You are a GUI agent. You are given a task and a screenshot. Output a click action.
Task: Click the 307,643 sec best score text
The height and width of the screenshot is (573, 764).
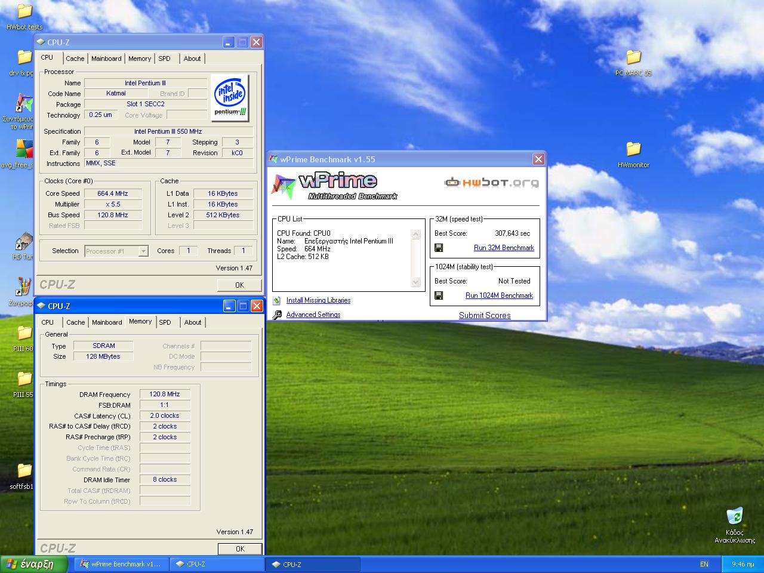[x=513, y=233]
